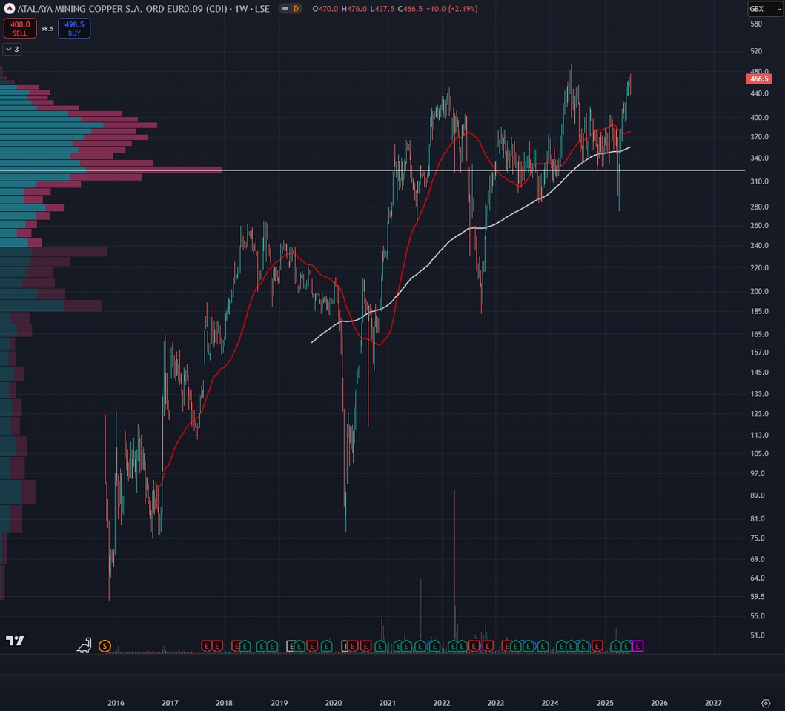The height and width of the screenshot is (711, 785).
Task: Click the 98.5 spread value
Action: 47,29
